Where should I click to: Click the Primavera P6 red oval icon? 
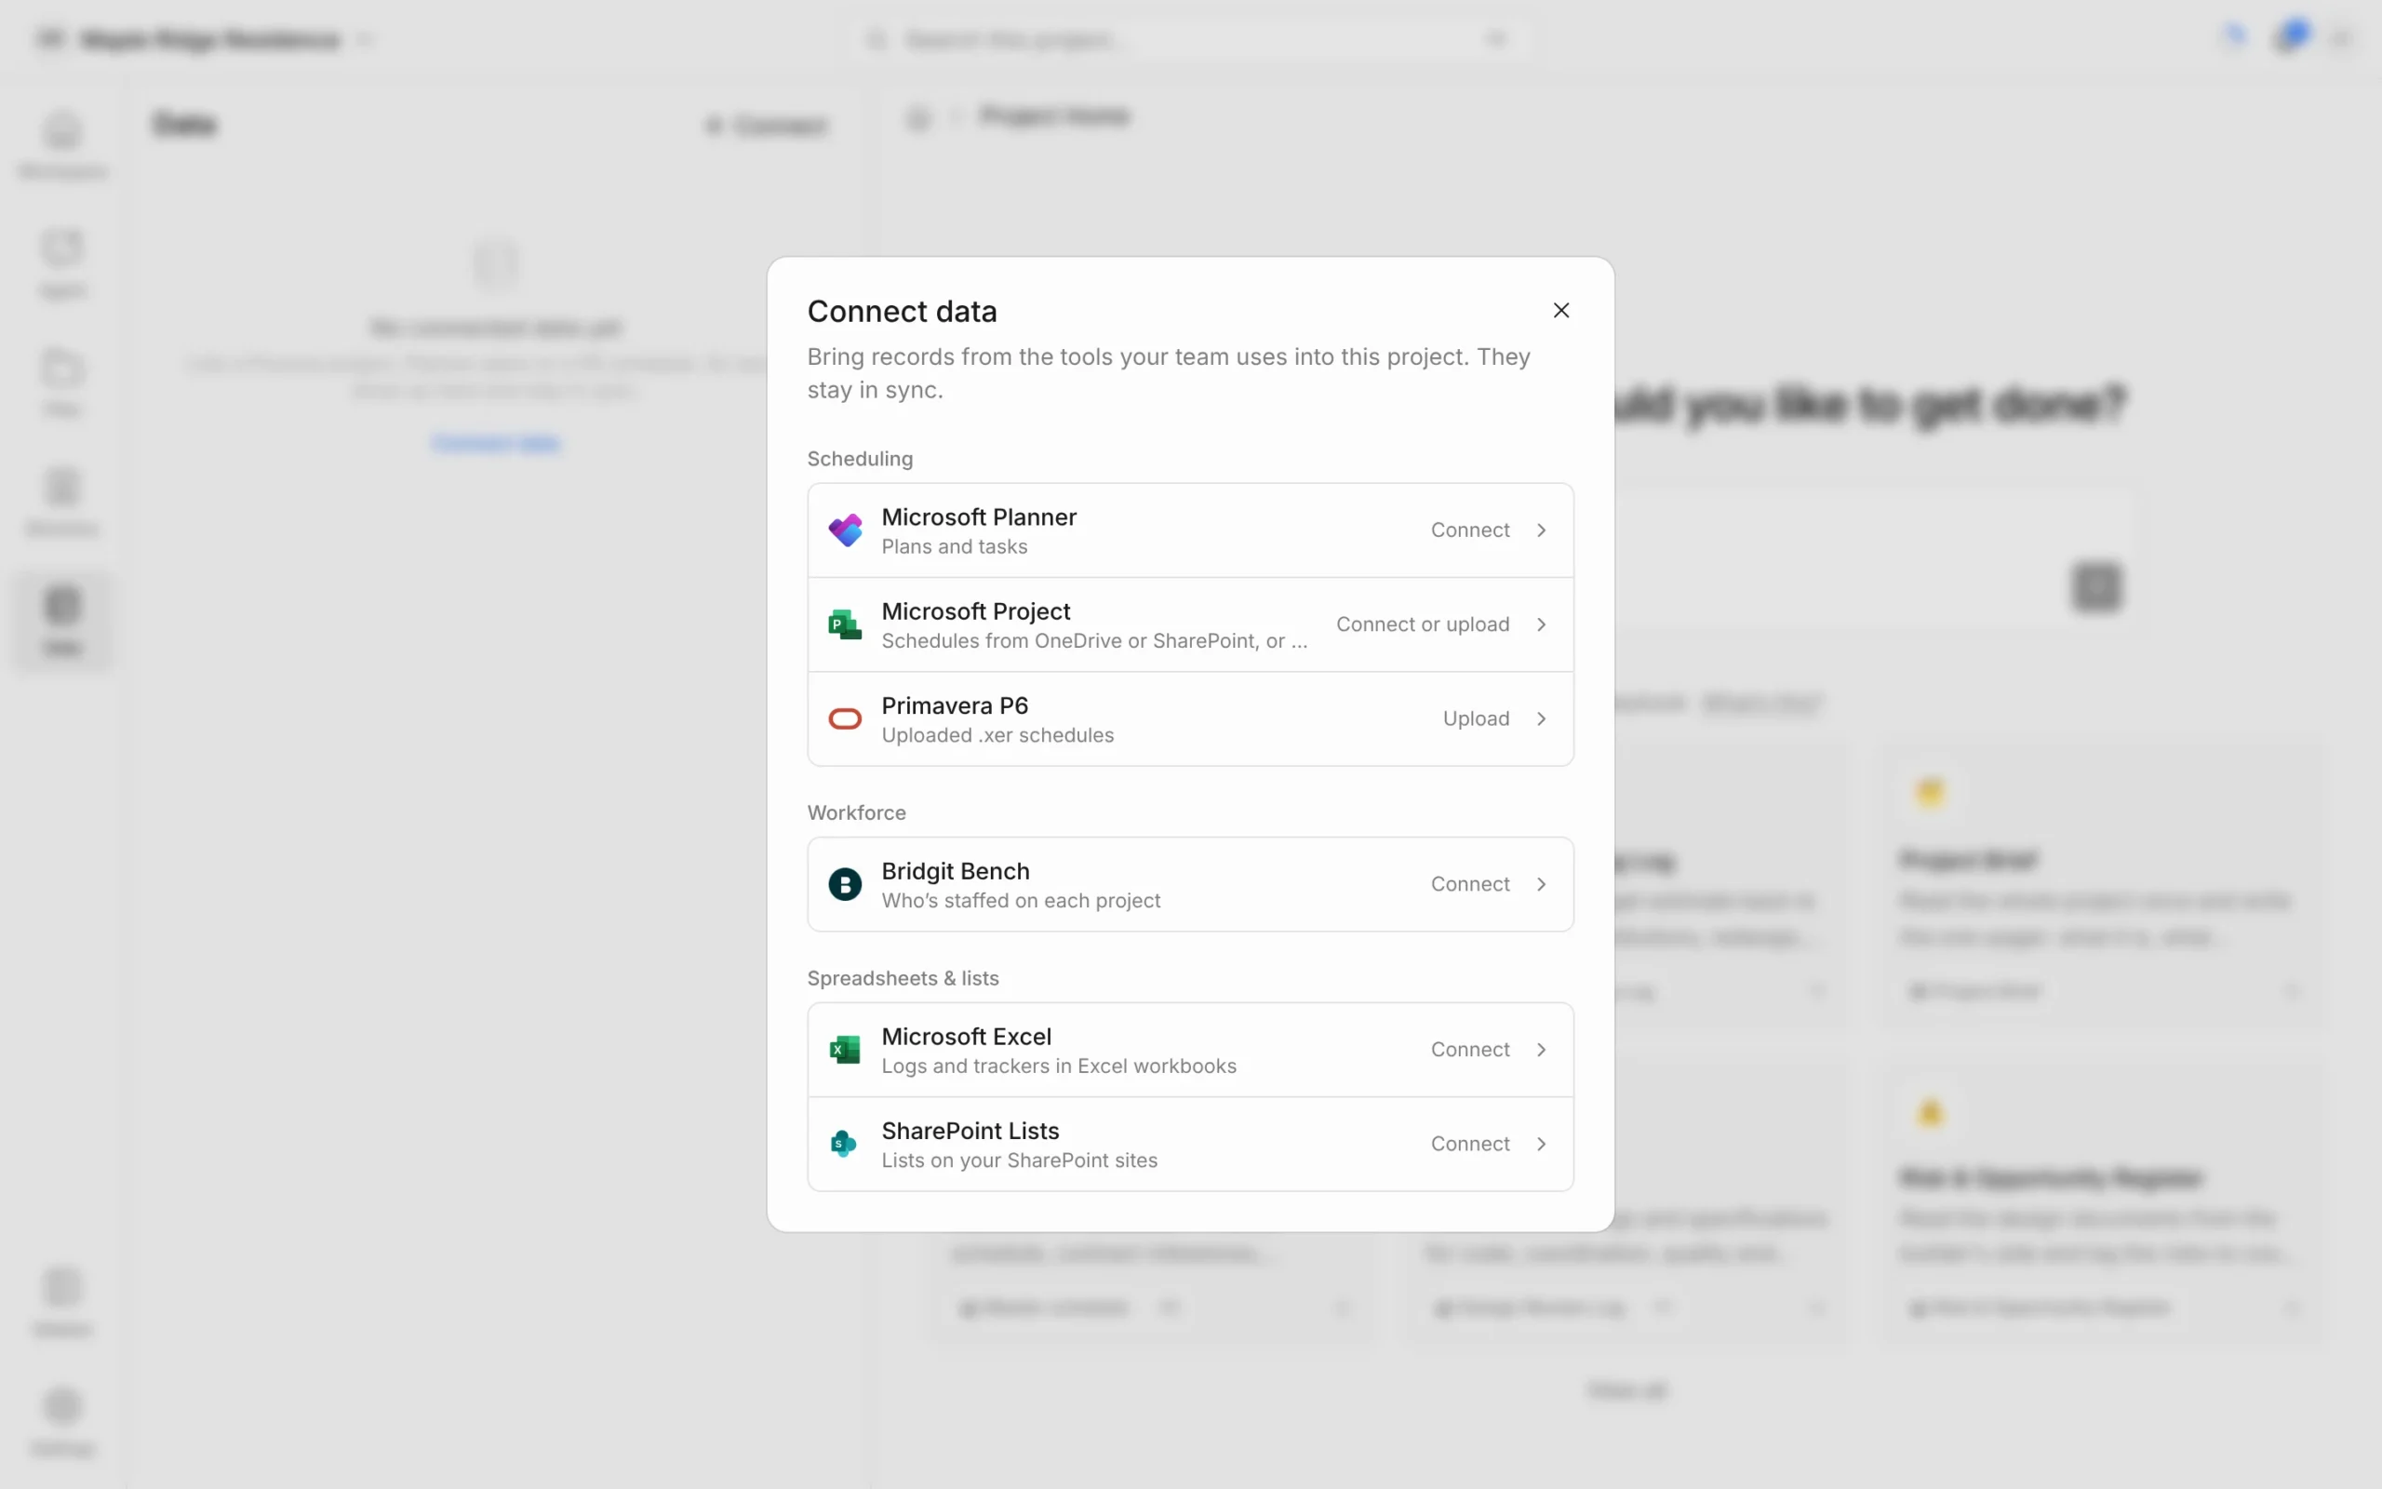pyautogui.click(x=845, y=718)
